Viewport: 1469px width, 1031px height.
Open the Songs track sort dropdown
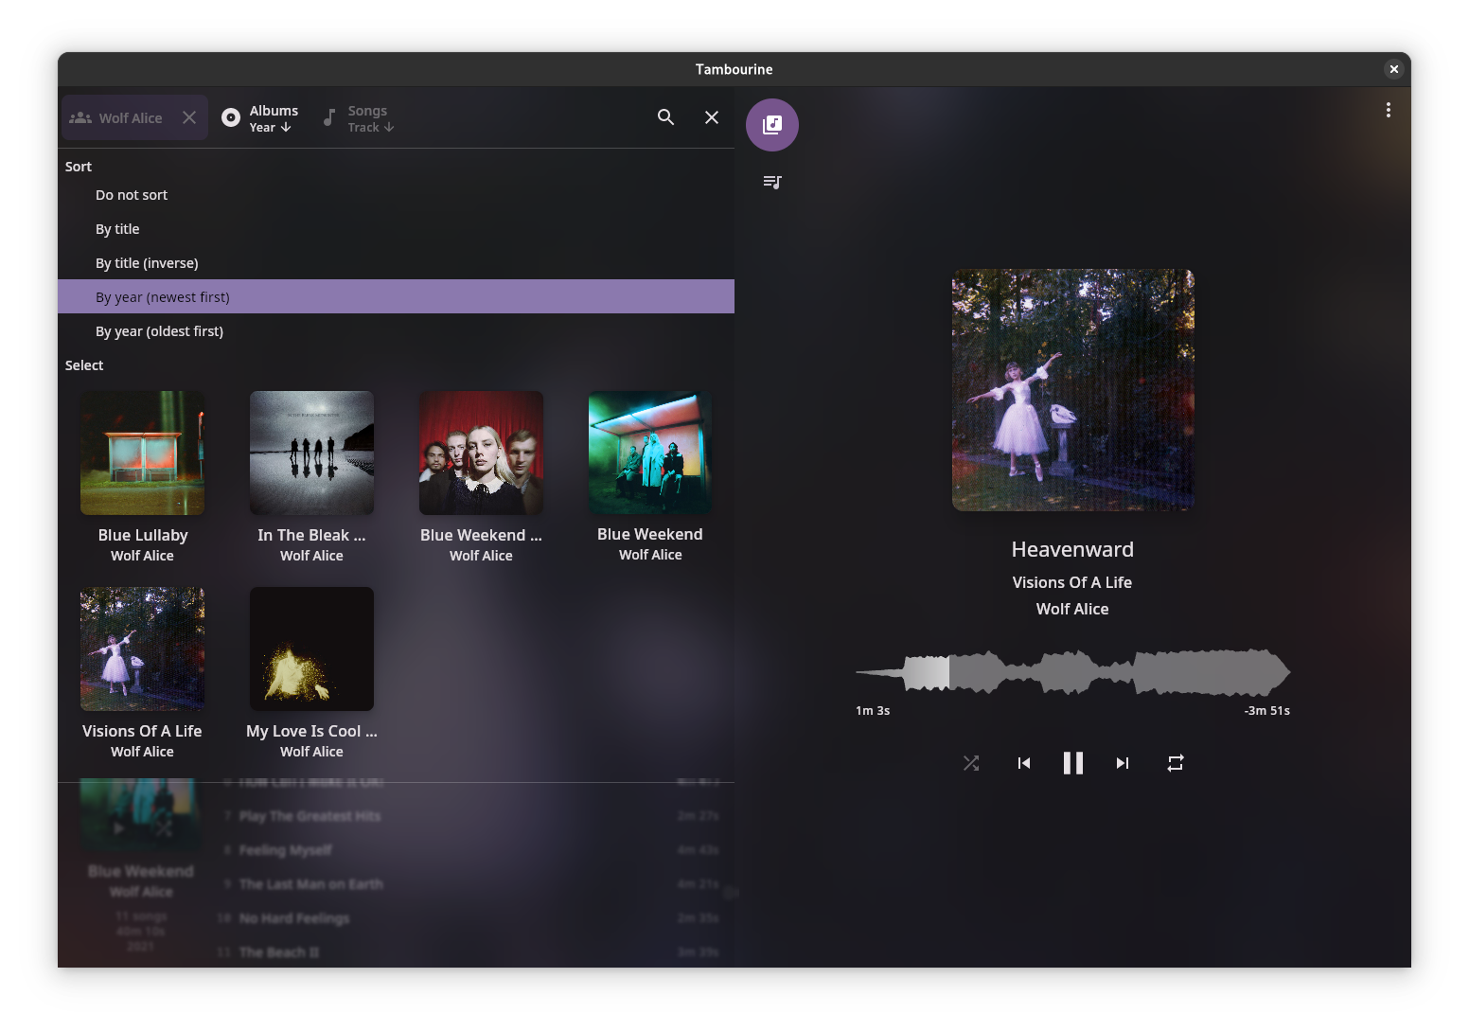coord(358,117)
